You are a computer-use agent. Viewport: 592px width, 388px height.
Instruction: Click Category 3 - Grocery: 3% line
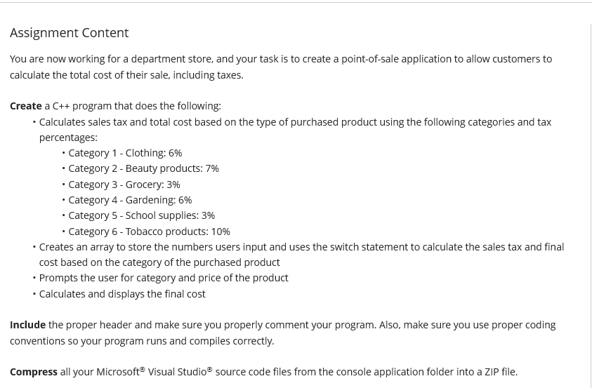tap(124, 185)
